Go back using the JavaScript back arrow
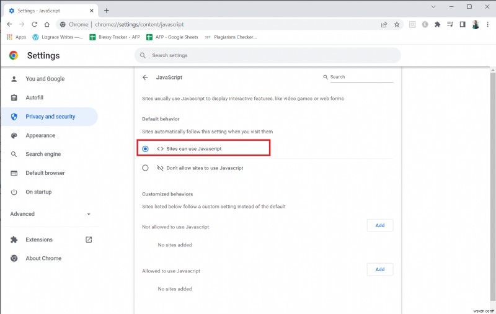The image size is (496, 314). (x=145, y=78)
